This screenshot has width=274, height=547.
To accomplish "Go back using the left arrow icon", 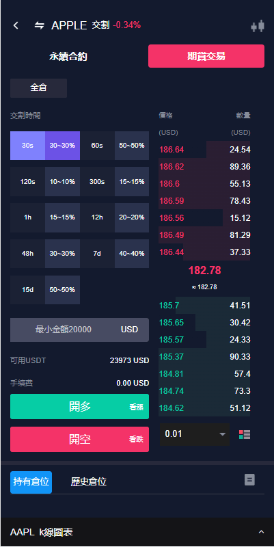I will point(16,25).
